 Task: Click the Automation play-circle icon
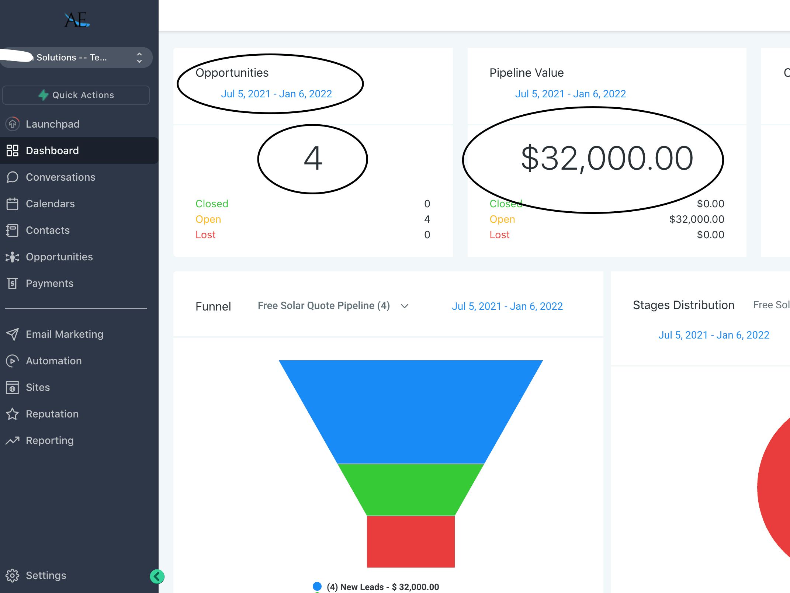(x=13, y=361)
